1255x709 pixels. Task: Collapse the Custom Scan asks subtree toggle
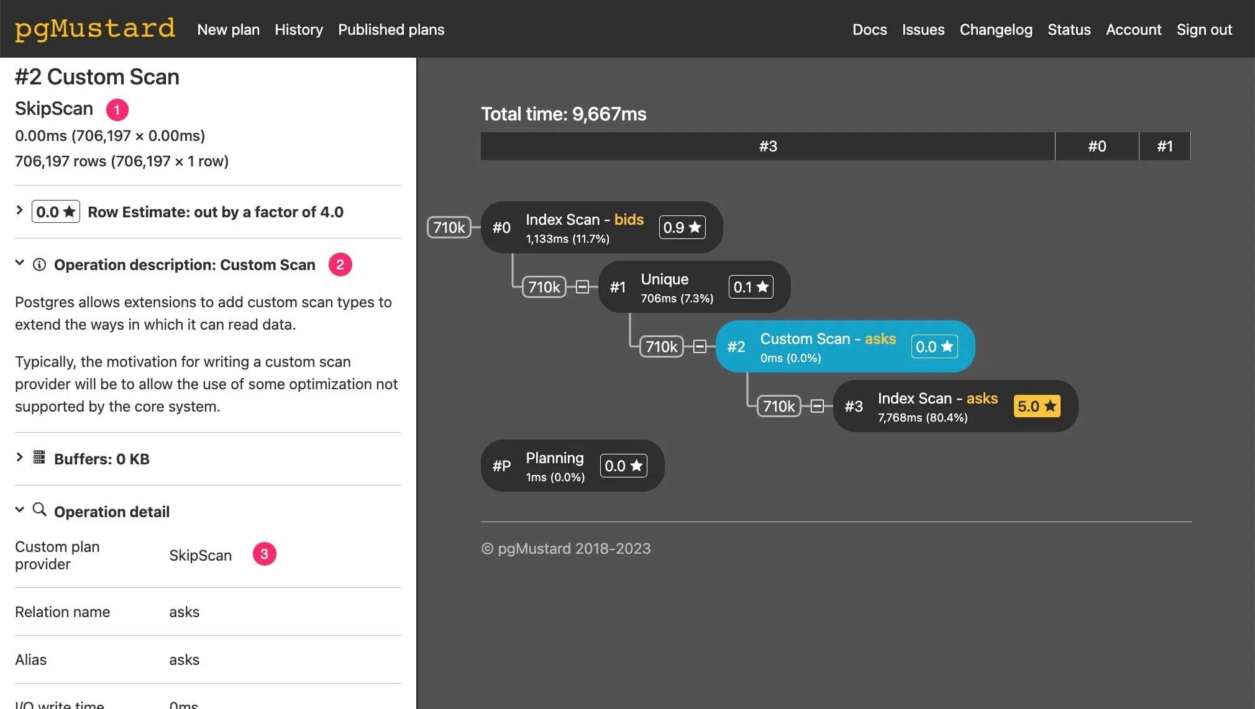click(x=700, y=346)
